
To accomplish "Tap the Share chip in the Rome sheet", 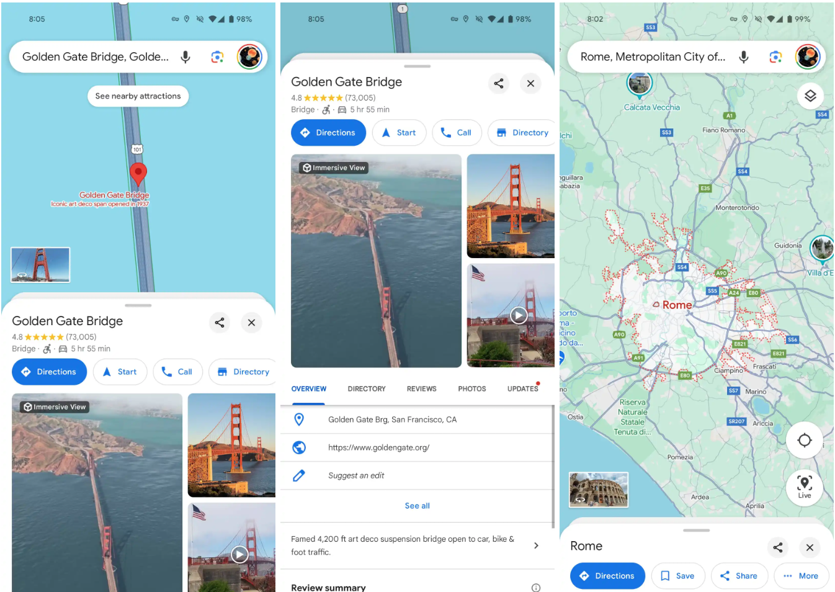I will [739, 576].
